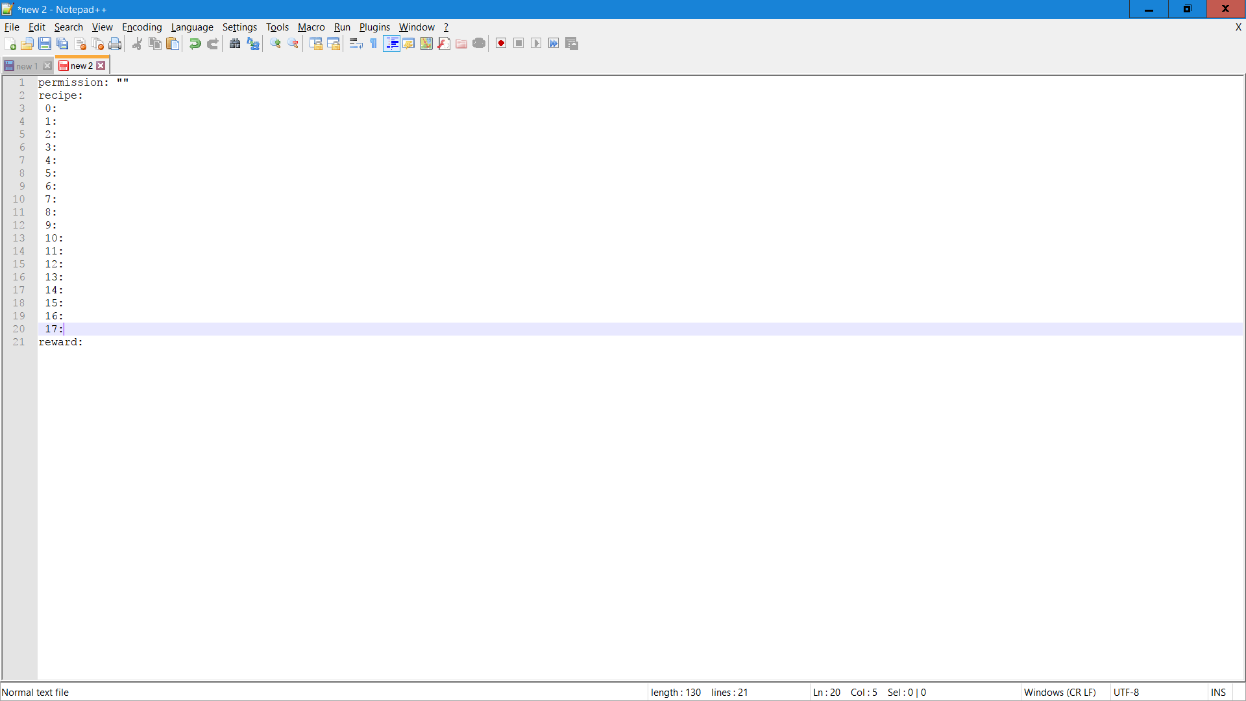This screenshot has height=701, width=1246.
Task: Click the Close All toolbar icon
Action: tap(97, 43)
